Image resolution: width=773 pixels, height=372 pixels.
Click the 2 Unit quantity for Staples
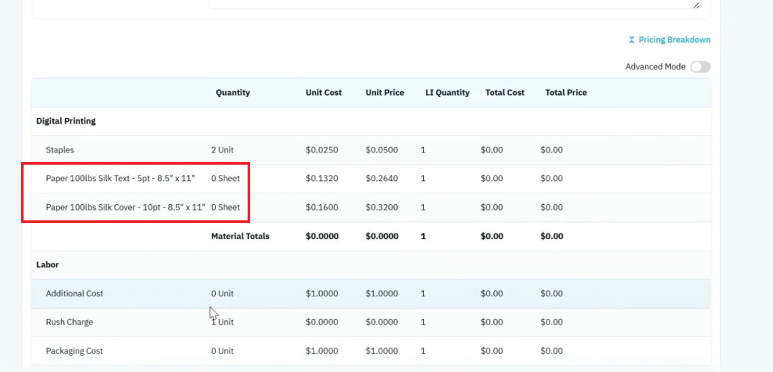(x=223, y=150)
